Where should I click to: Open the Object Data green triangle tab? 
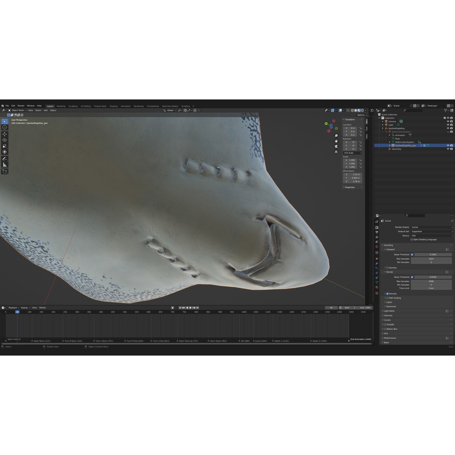click(x=377, y=282)
